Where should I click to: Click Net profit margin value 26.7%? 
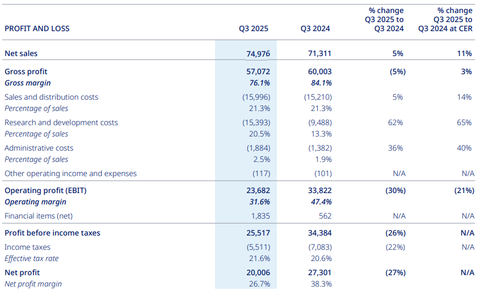tap(260, 284)
